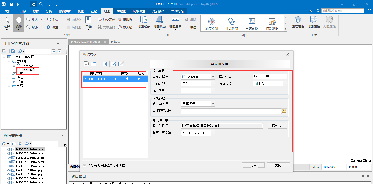Switch to the 风格设置 ribbon tab
The image size is (373, 184).
point(139,11)
